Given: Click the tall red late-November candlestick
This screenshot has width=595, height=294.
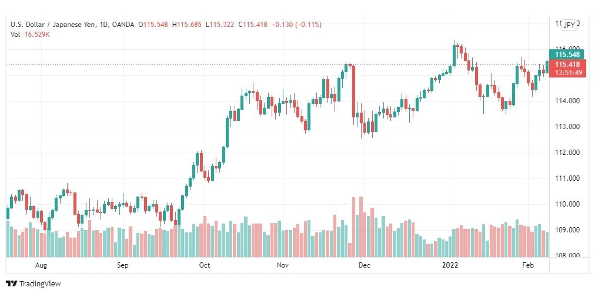Looking at the screenshot, I should coord(354,92).
